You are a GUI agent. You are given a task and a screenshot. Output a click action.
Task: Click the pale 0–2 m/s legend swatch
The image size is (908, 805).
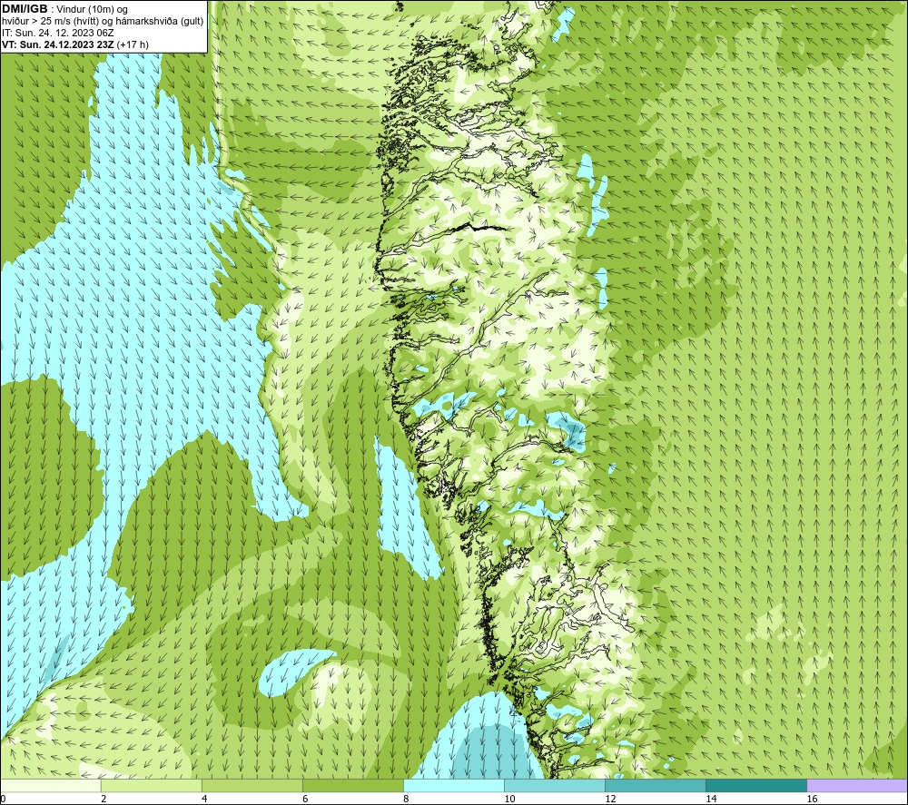click(x=51, y=785)
